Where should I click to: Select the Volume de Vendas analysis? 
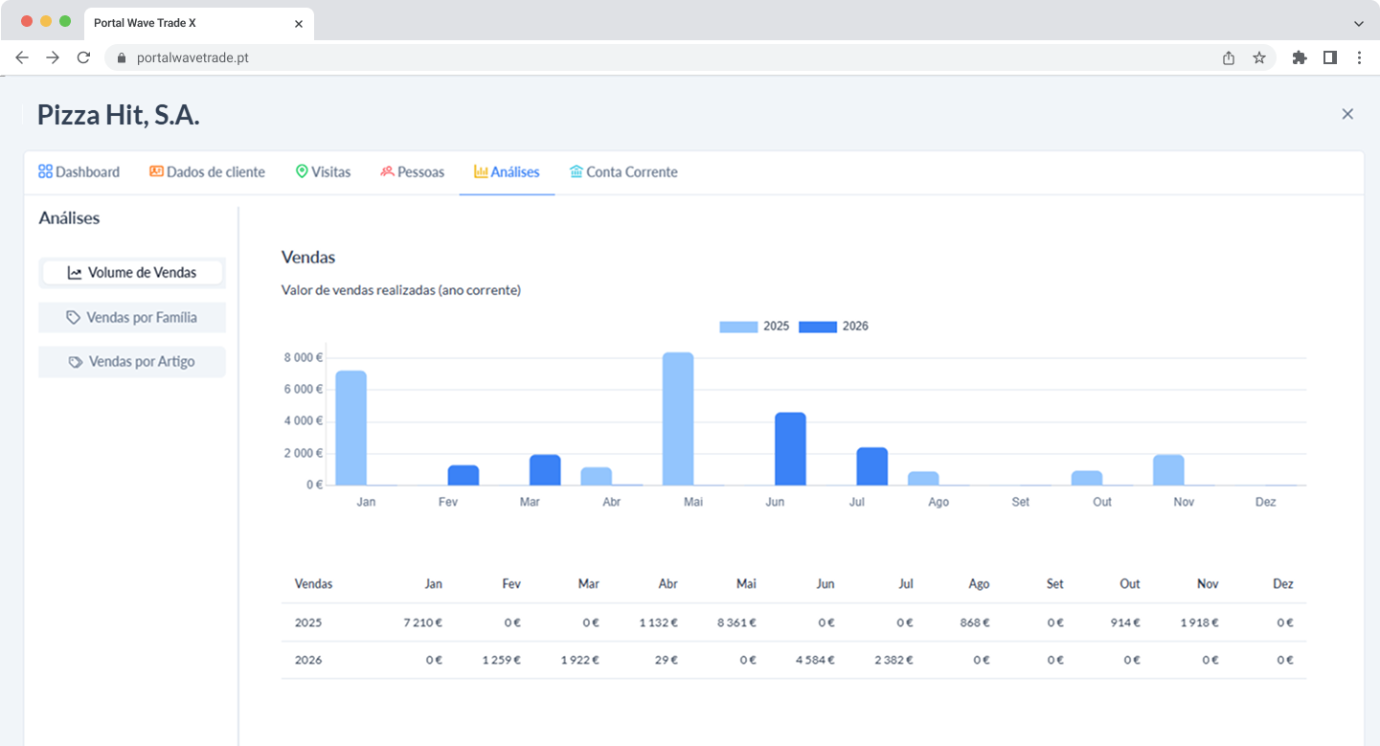tap(132, 273)
